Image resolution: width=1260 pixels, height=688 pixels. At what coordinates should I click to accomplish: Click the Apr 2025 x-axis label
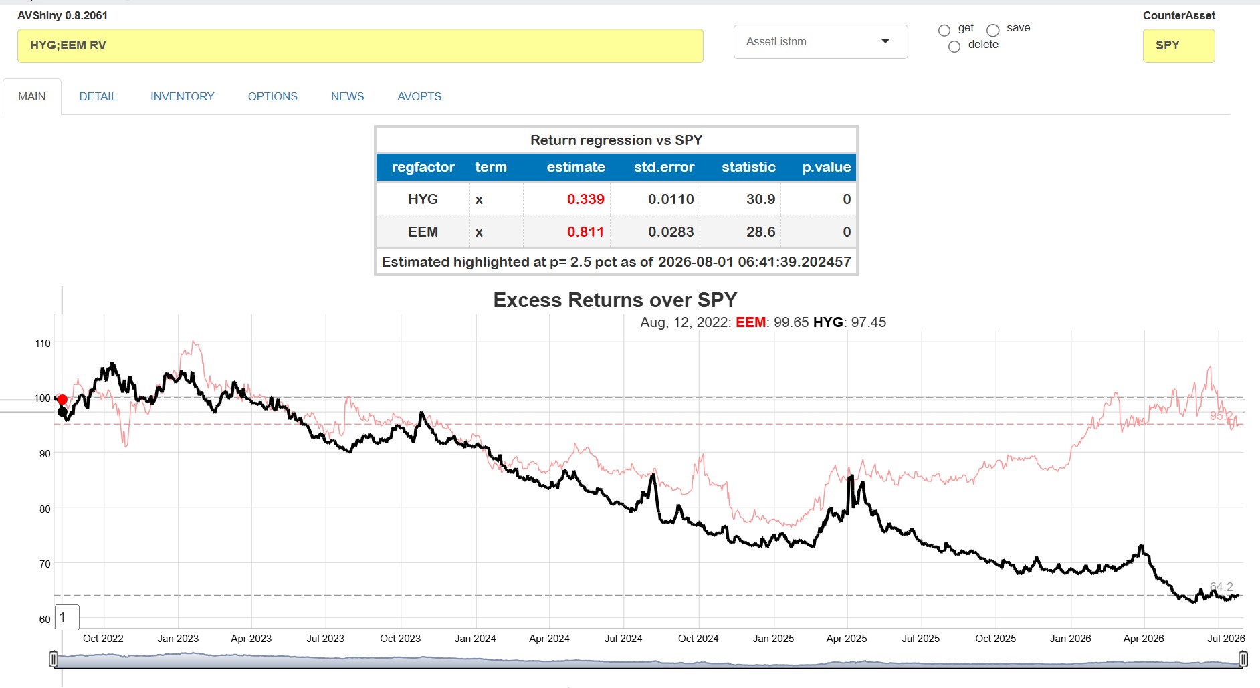847,639
